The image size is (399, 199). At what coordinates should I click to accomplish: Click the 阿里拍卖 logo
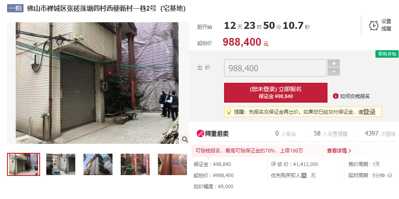[x=213, y=133]
